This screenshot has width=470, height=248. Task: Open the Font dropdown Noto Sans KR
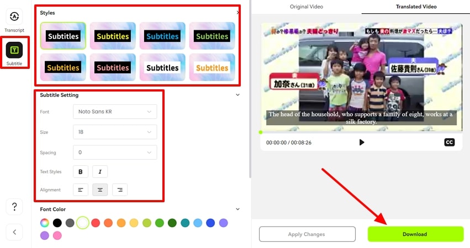[x=115, y=112]
